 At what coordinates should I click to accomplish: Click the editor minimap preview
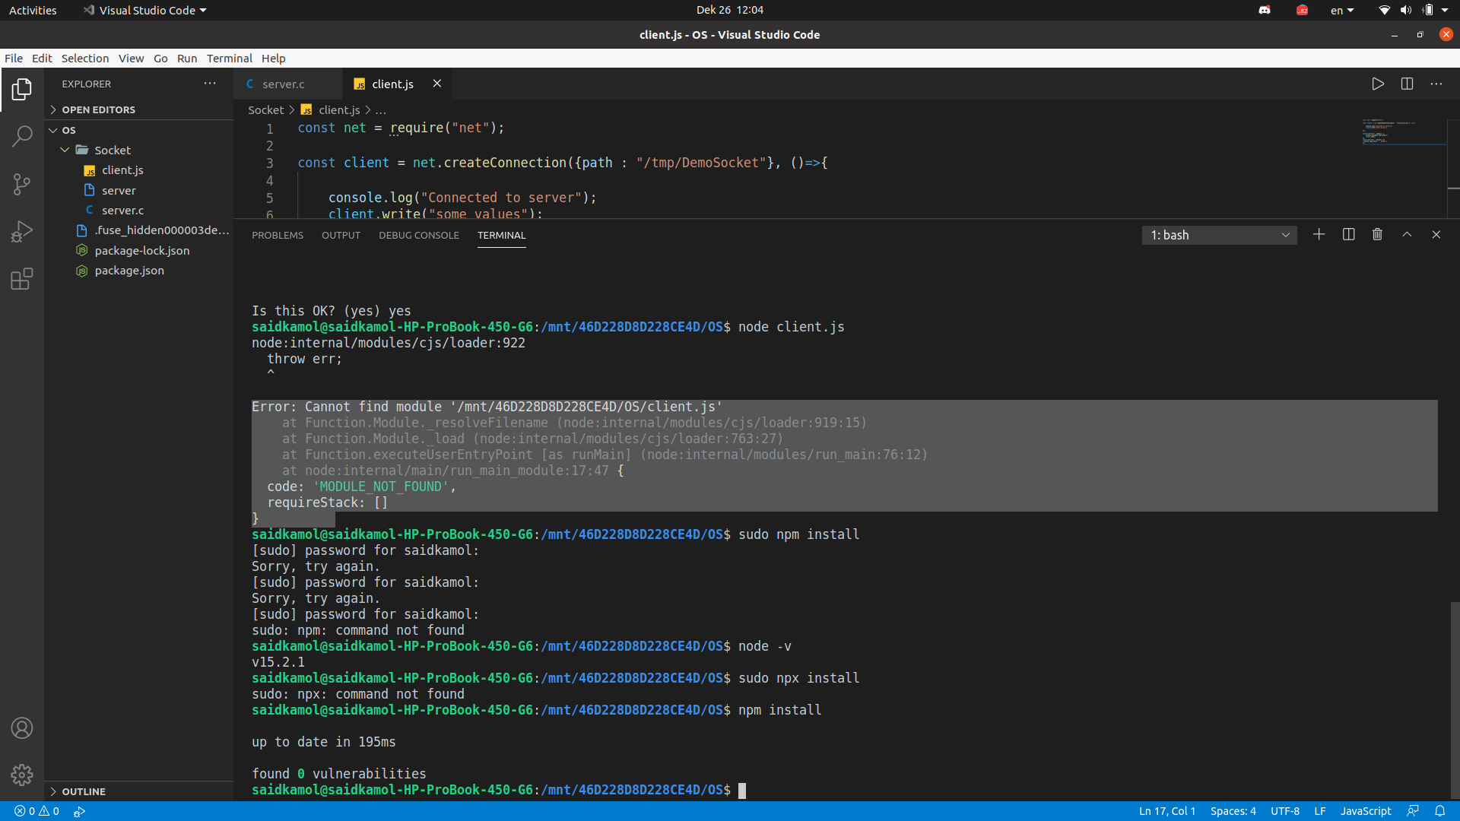pos(1403,132)
